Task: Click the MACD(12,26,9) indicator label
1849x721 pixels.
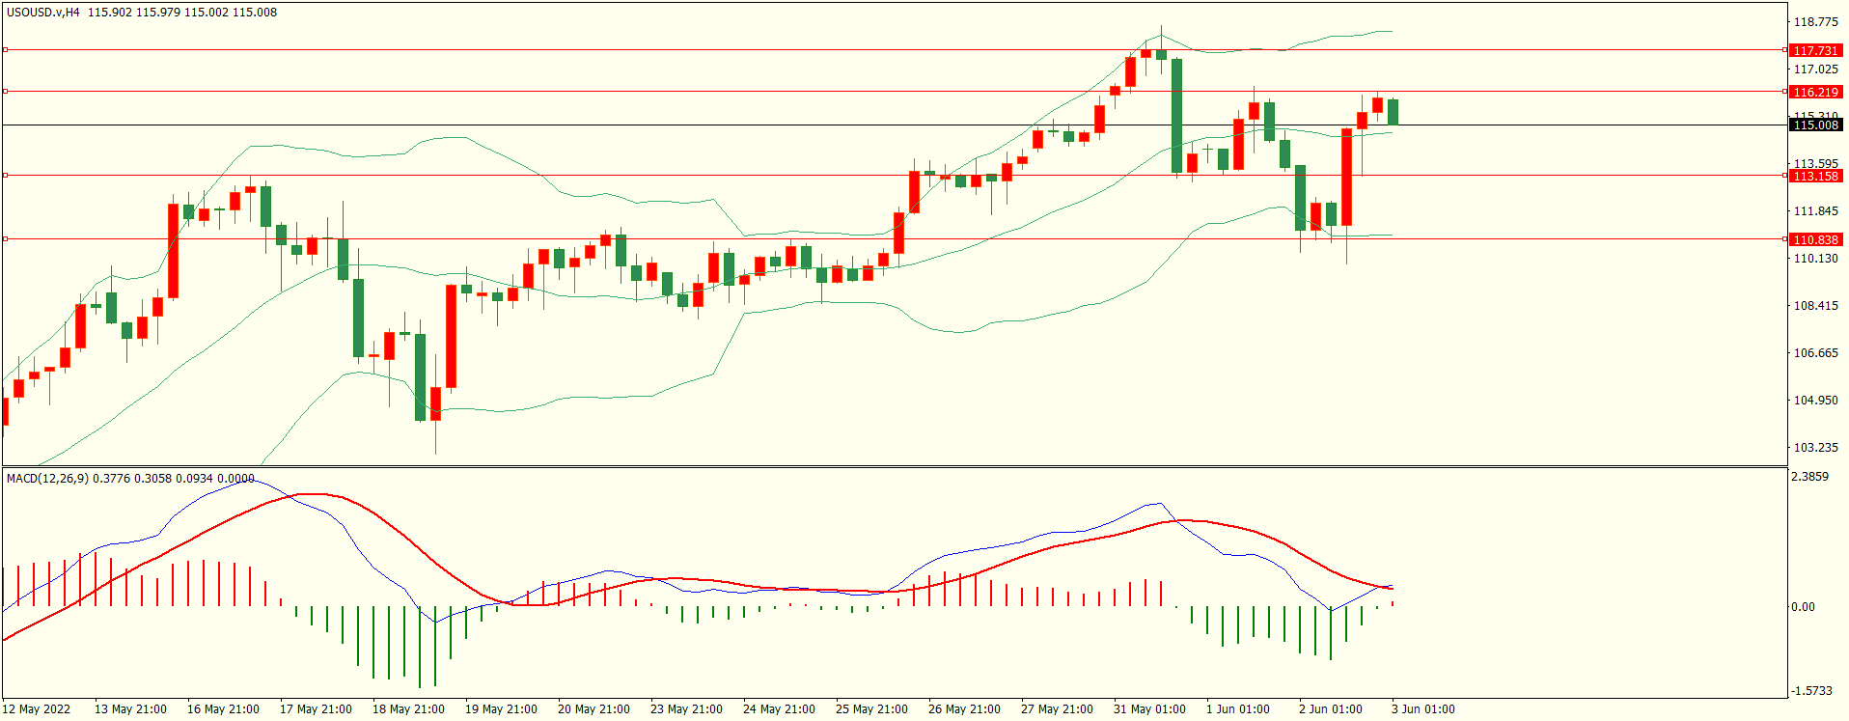Action: [x=47, y=478]
